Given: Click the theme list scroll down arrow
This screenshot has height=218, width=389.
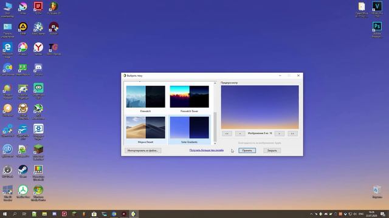Looking at the screenshot, I should click(x=215, y=143).
